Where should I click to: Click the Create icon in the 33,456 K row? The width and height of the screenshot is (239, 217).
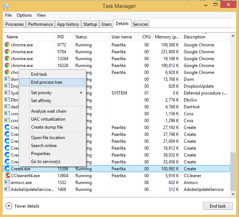7,162
